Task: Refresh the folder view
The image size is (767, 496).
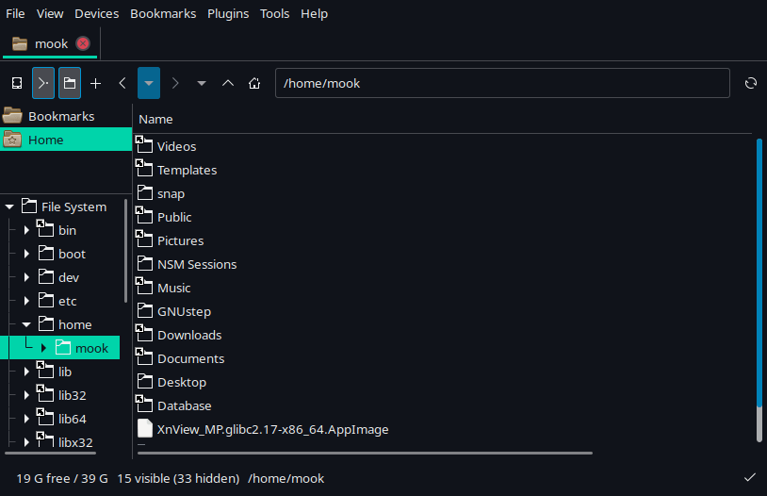Action: tap(751, 83)
